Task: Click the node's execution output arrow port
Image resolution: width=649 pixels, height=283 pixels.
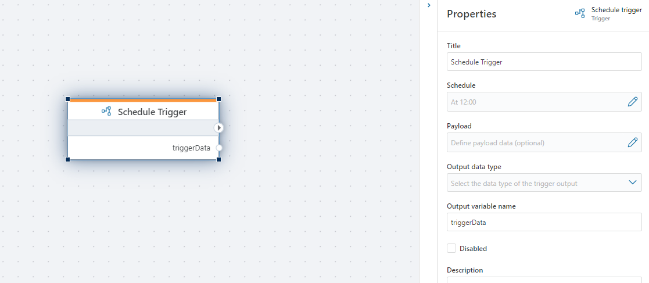Action: 218,127
